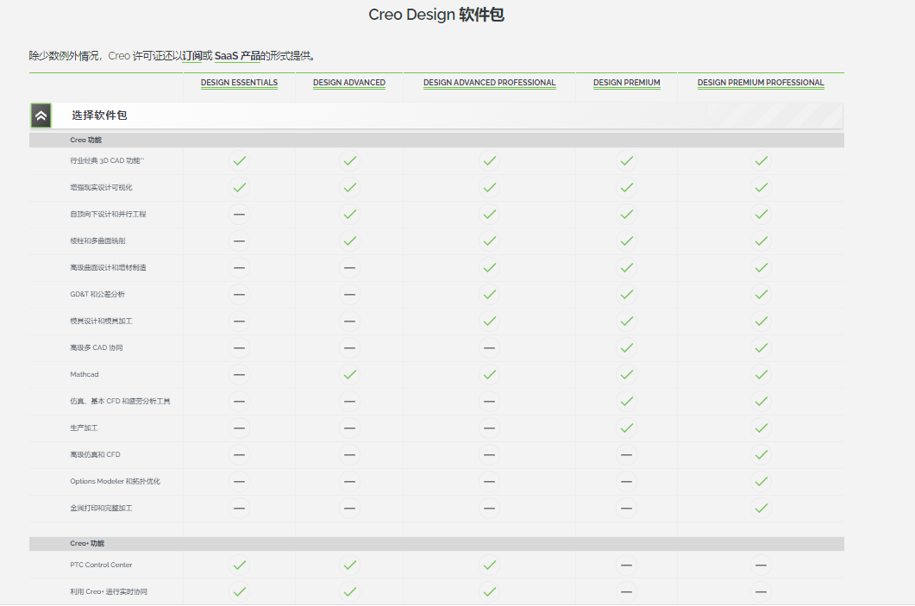This screenshot has width=915, height=606.
Task: Click the 模具设计和模具加工 row label
Action: [x=101, y=322]
